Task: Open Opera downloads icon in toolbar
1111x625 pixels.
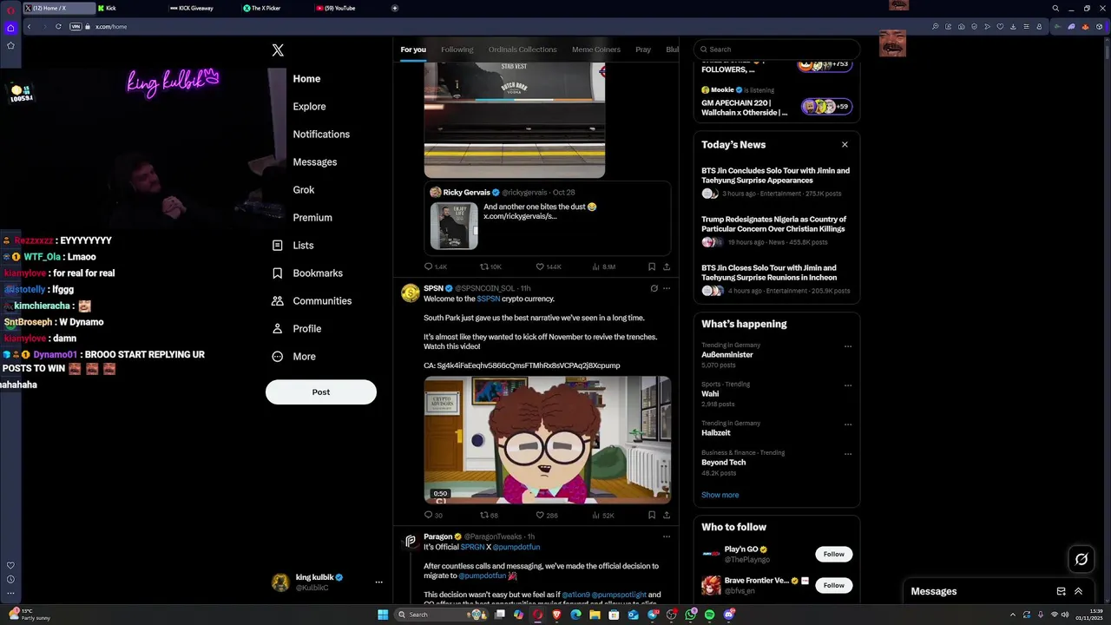Action: point(1012,26)
